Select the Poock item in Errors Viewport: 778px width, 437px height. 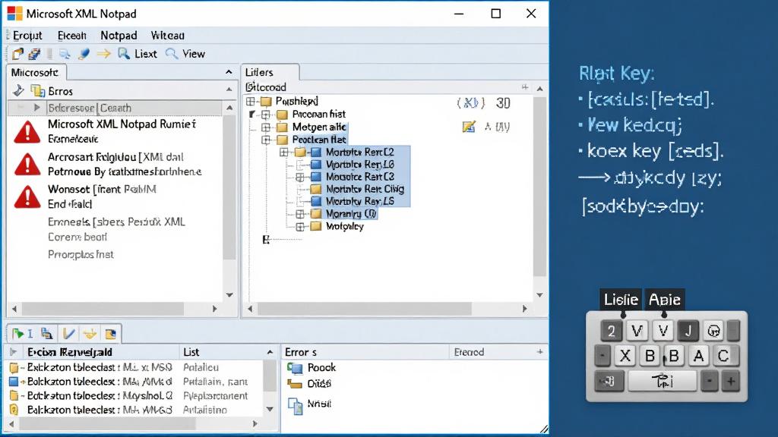click(x=312, y=368)
